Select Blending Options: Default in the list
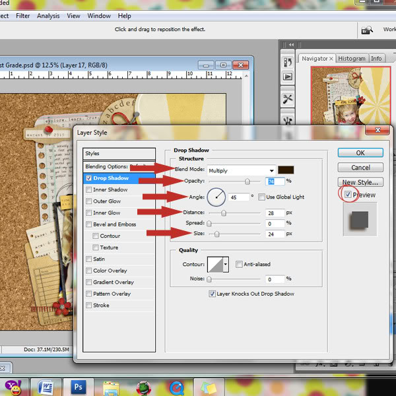Image resolution: width=396 pixels, height=396 pixels. (x=119, y=167)
